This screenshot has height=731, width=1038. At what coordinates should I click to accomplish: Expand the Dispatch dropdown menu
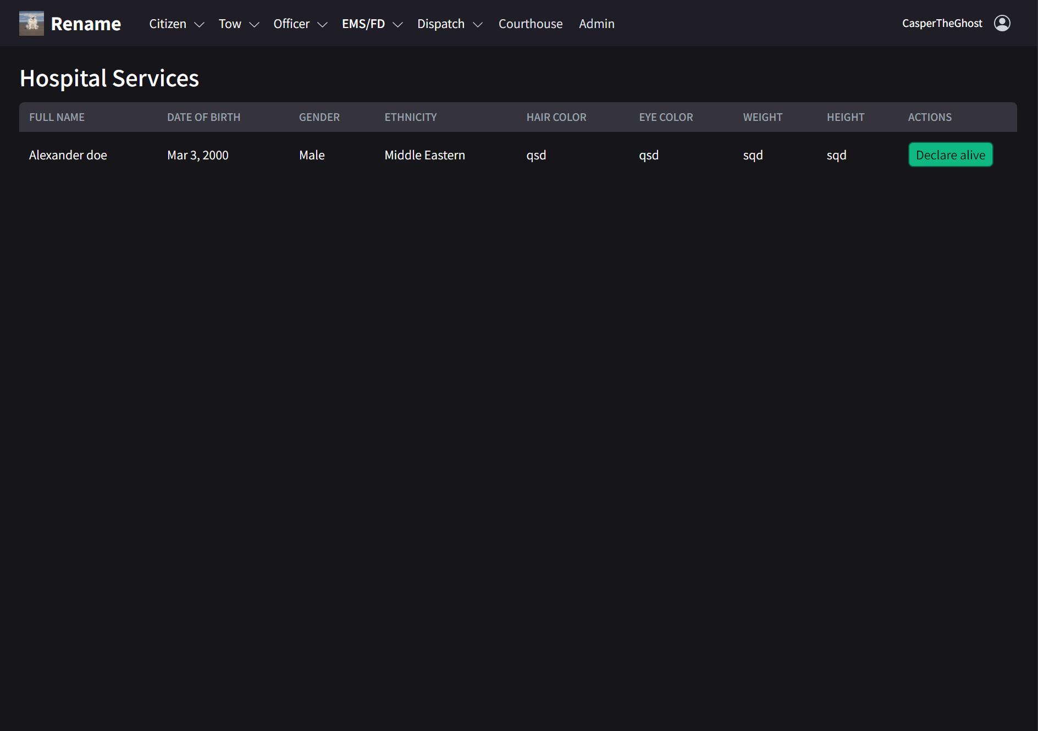click(x=449, y=24)
